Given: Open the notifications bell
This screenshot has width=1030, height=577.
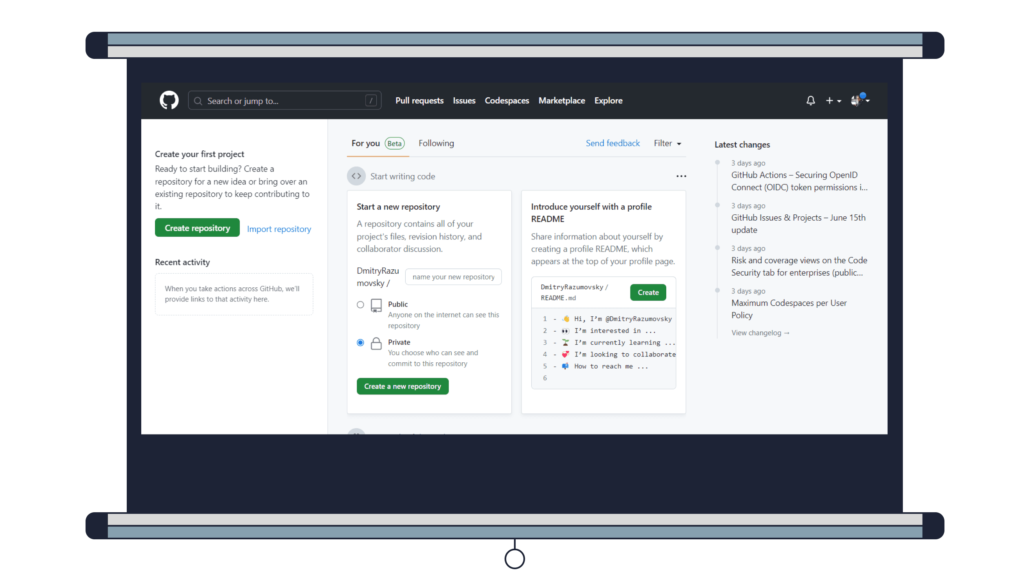Looking at the screenshot, I should [x=811, y=100].
